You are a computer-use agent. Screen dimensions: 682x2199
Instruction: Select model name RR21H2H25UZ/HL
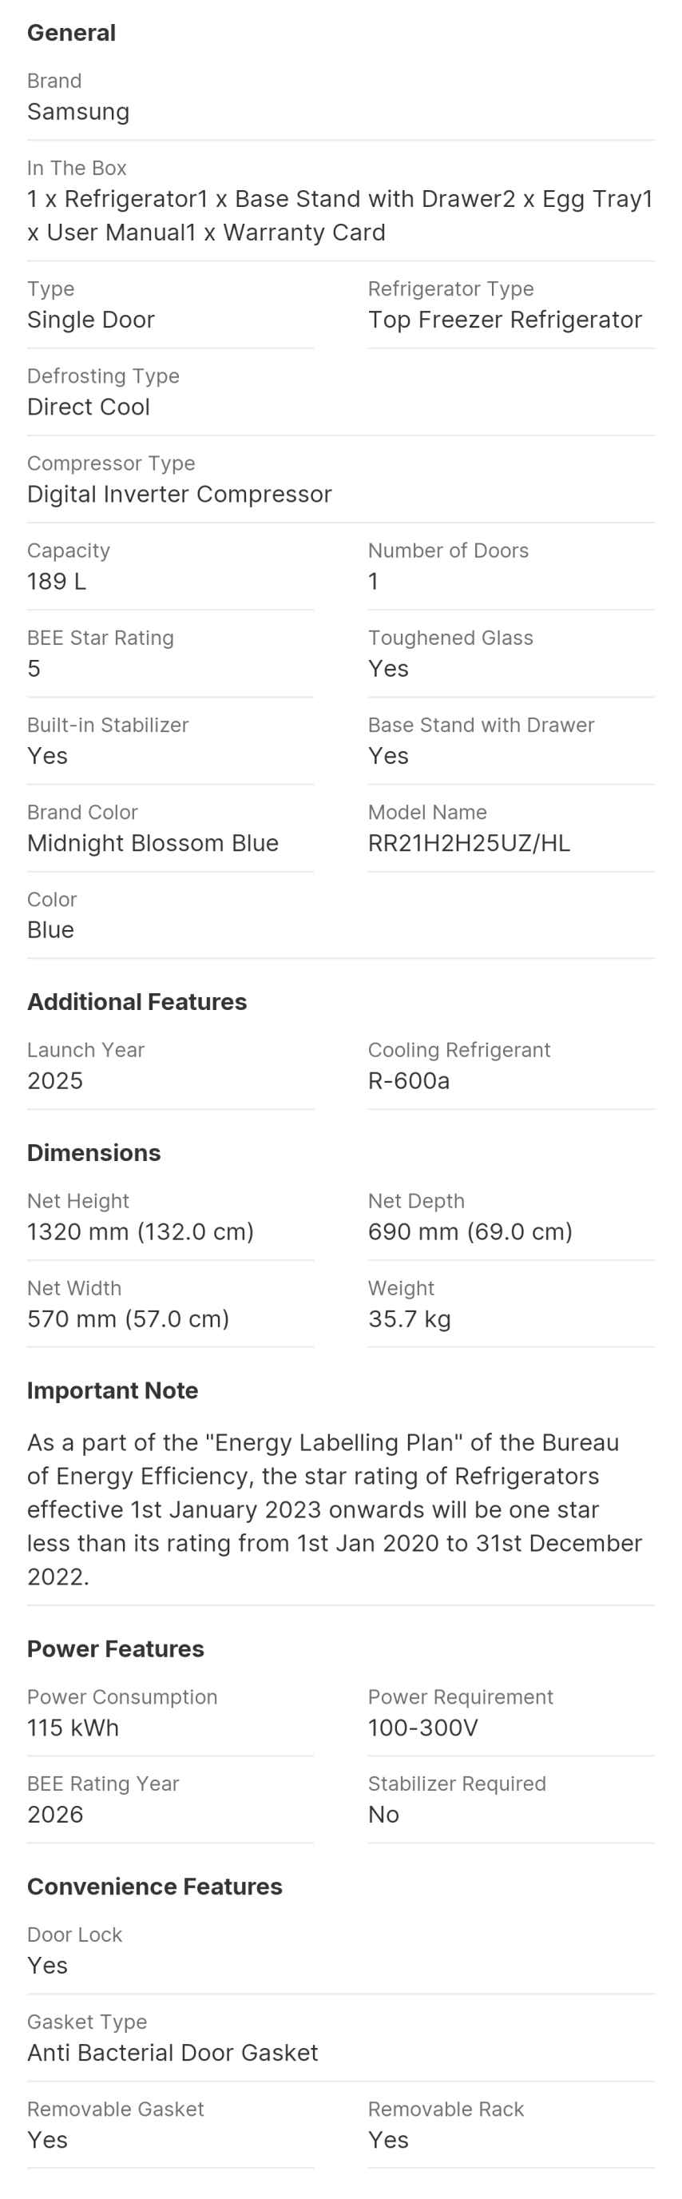[469, 842]
